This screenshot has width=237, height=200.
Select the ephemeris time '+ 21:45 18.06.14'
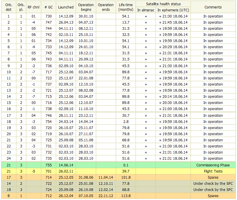pos(173,22)
